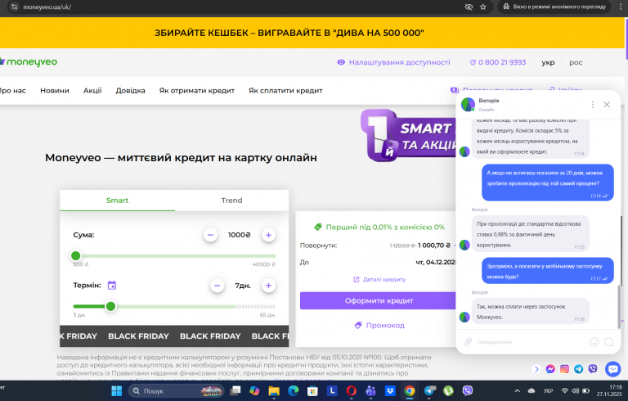628x401 pixels.
Task: Open the emoji picker in chat
Action: click(594, 341)
